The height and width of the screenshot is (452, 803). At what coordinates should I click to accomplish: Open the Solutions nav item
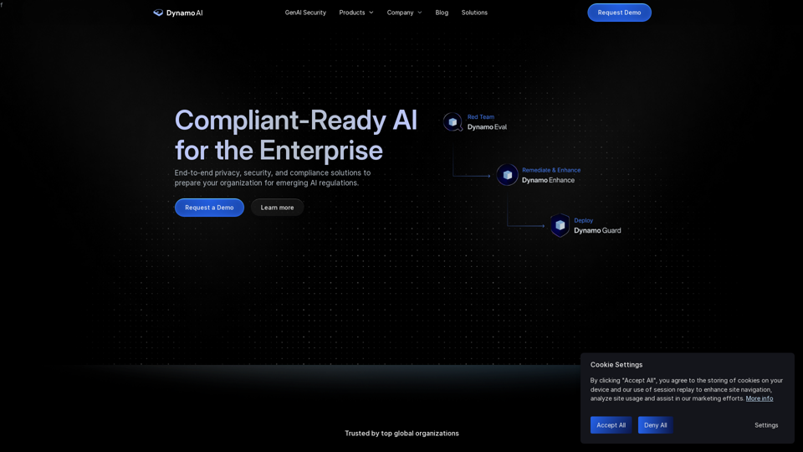coord(474,13)
